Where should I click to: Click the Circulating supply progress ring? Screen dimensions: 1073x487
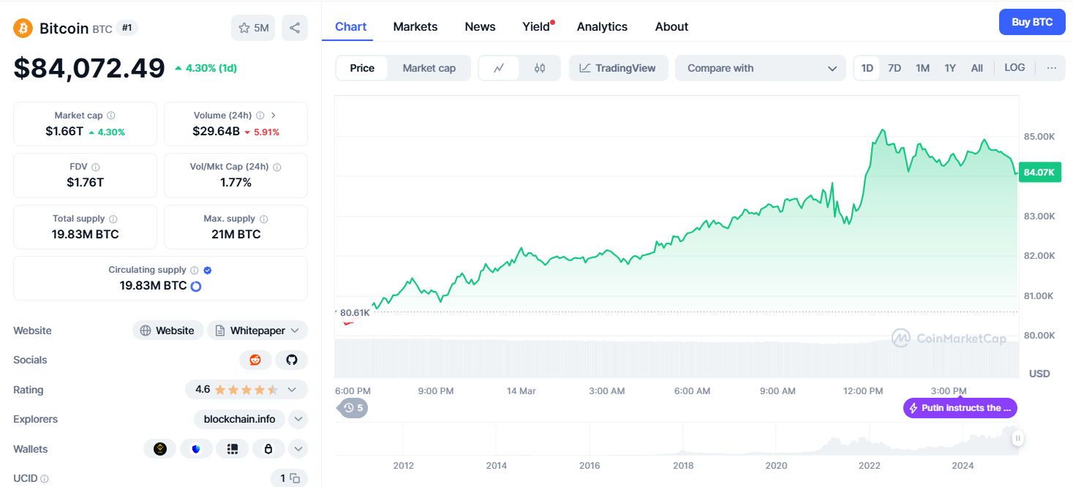196,286
